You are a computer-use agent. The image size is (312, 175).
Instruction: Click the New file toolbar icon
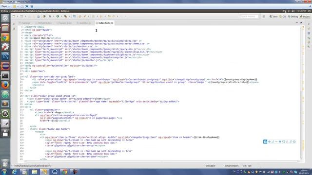point(14,16)
